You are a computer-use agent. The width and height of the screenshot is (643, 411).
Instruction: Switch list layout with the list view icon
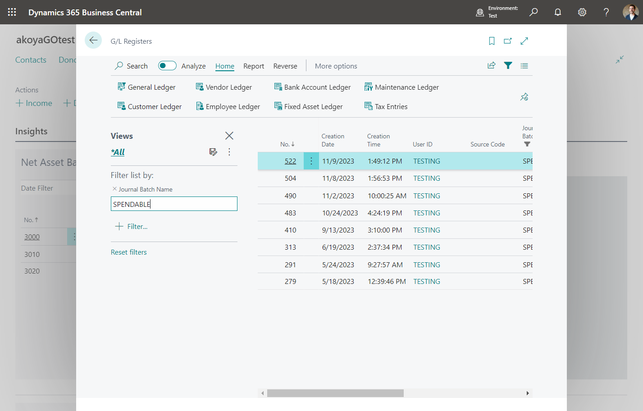point(524,65)
